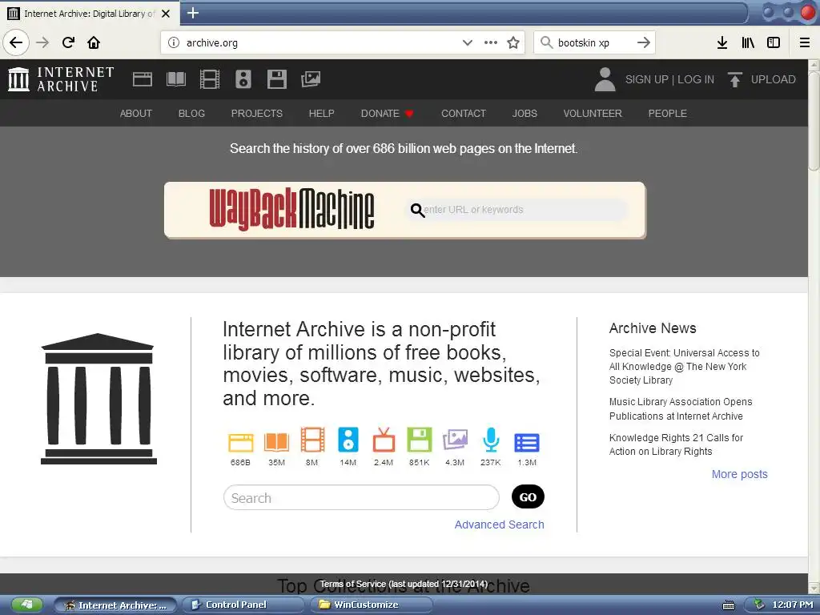The height and width of the screenshot is (615, 820).
Task: Toggle the browser sidebar icon
Action: coord(774,42)
